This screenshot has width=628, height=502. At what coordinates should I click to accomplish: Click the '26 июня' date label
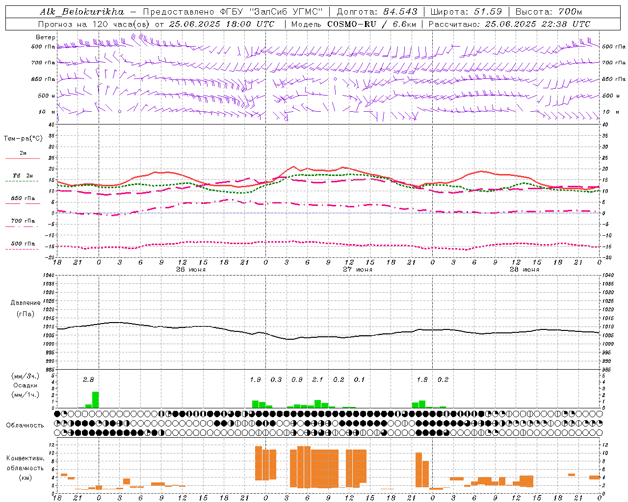coord(191,270)
